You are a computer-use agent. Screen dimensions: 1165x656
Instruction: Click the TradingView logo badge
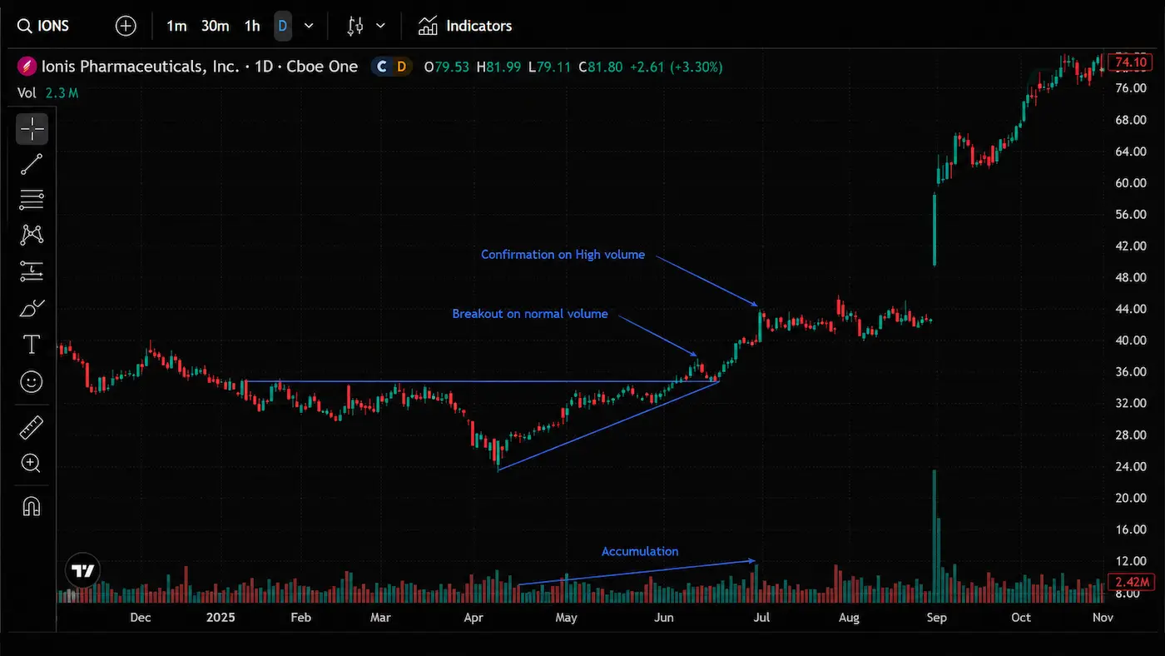pyautogui.click(x=82, y=571)
